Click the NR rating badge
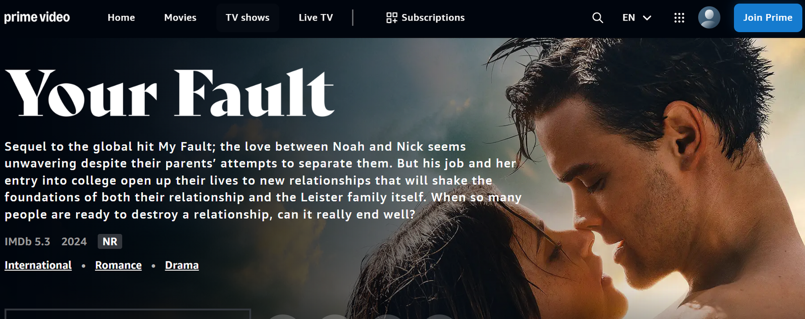The height and width of the screenshot is (319, 805). [x=110, y=242]
